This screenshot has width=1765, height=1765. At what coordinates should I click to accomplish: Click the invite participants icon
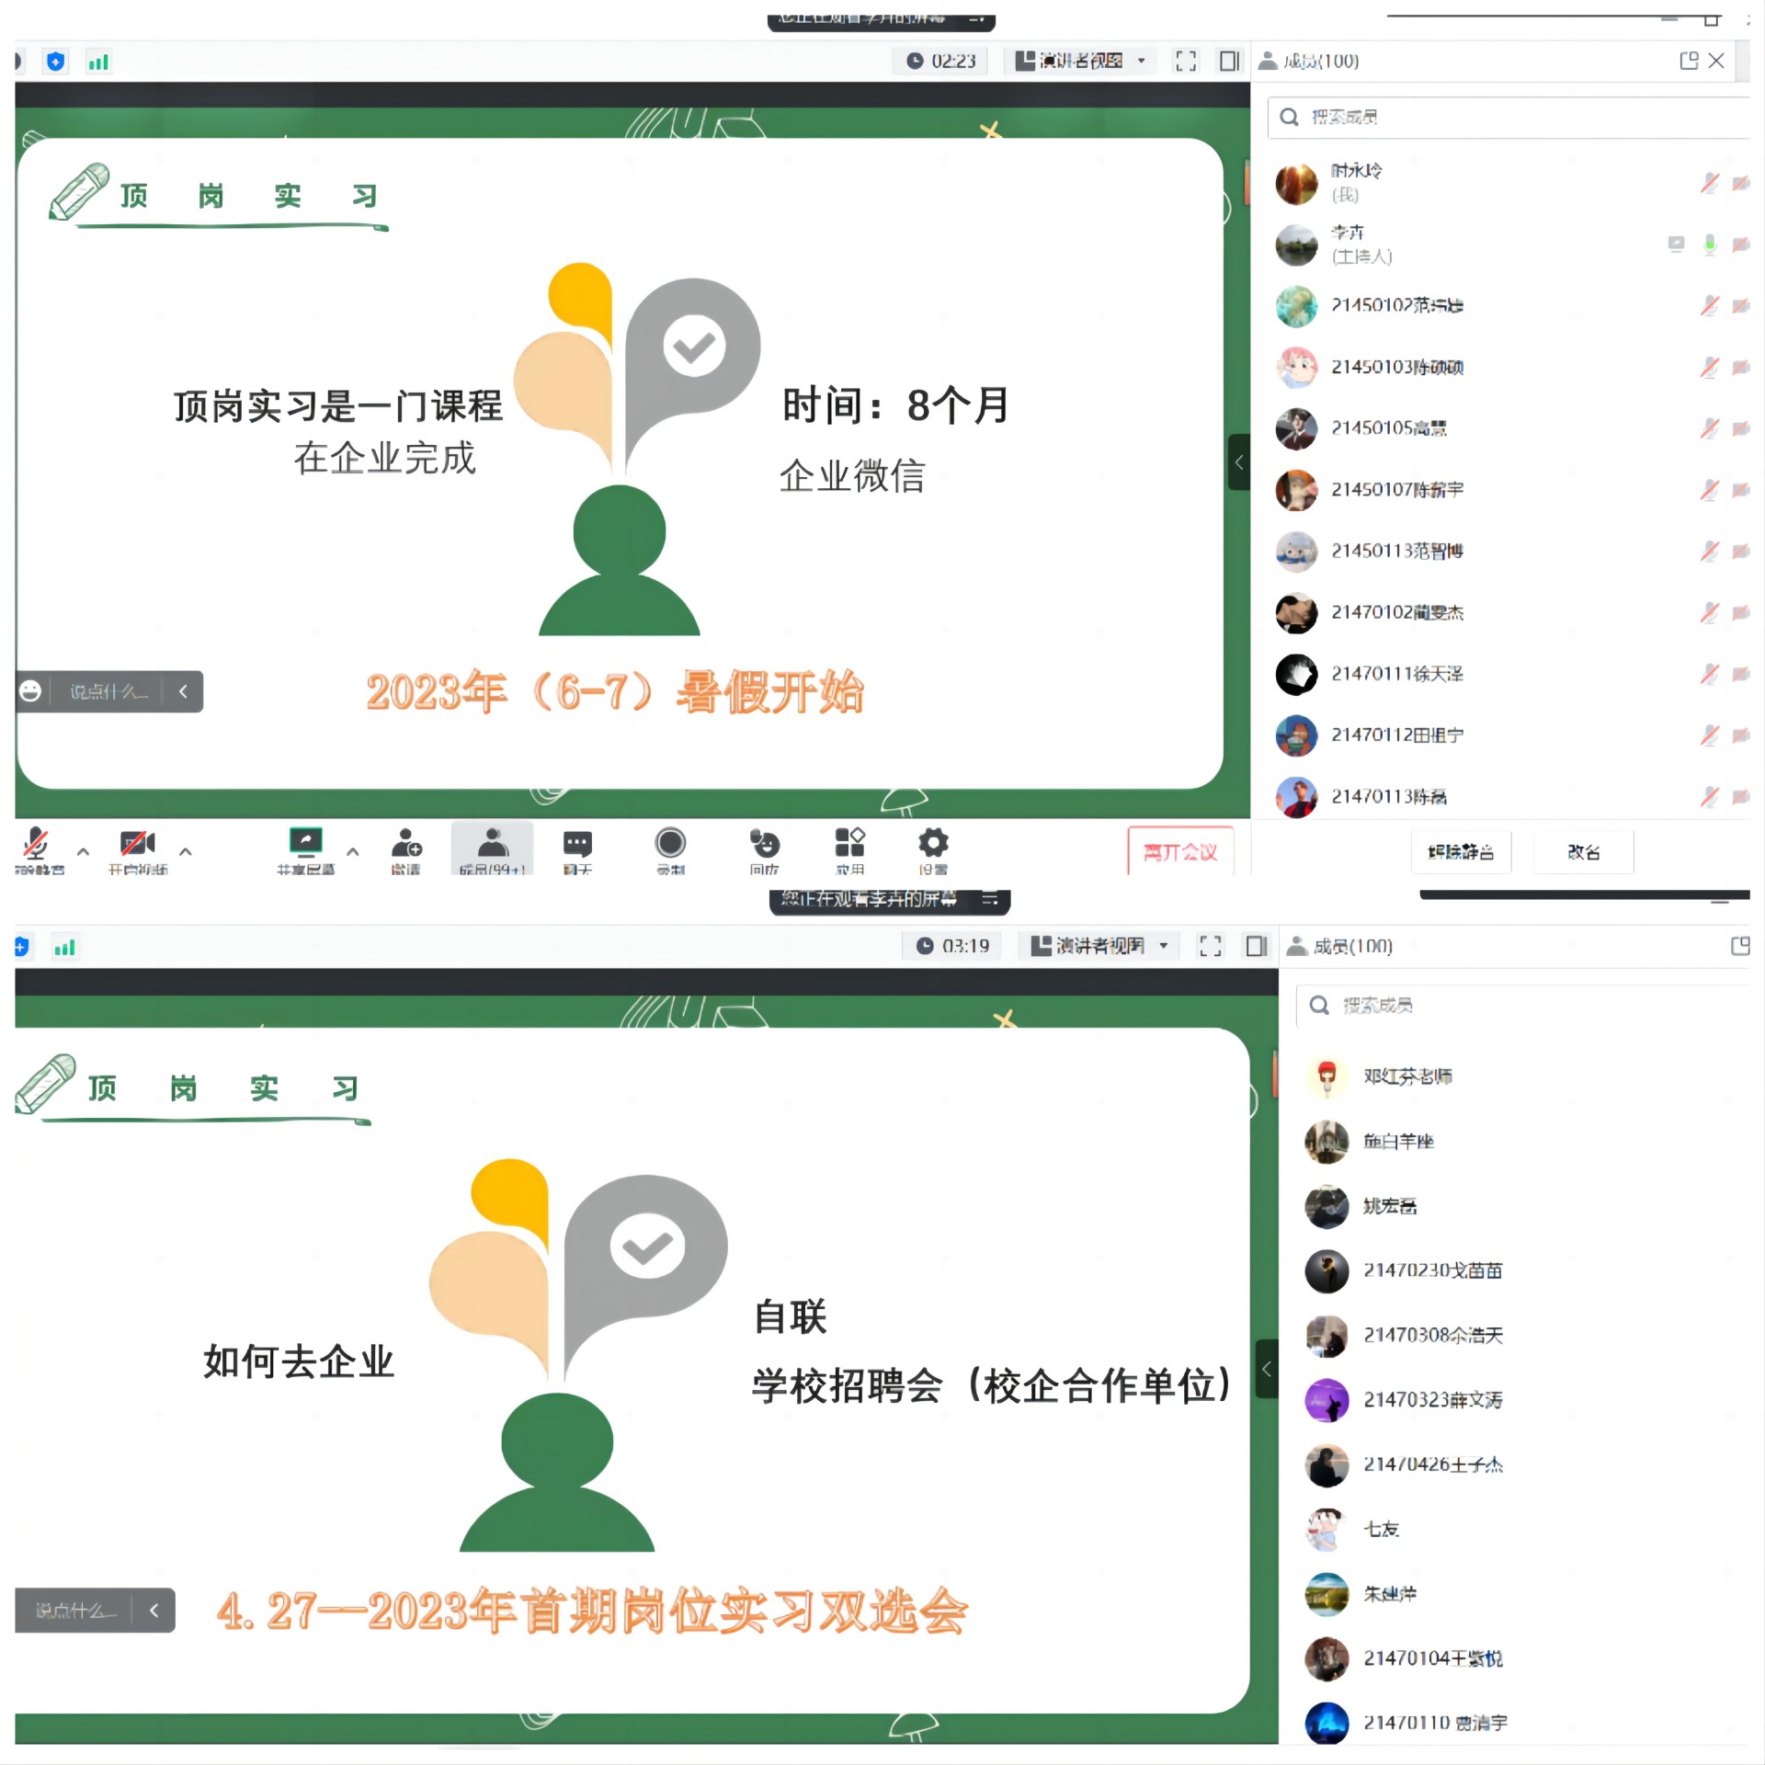(405, 844)
